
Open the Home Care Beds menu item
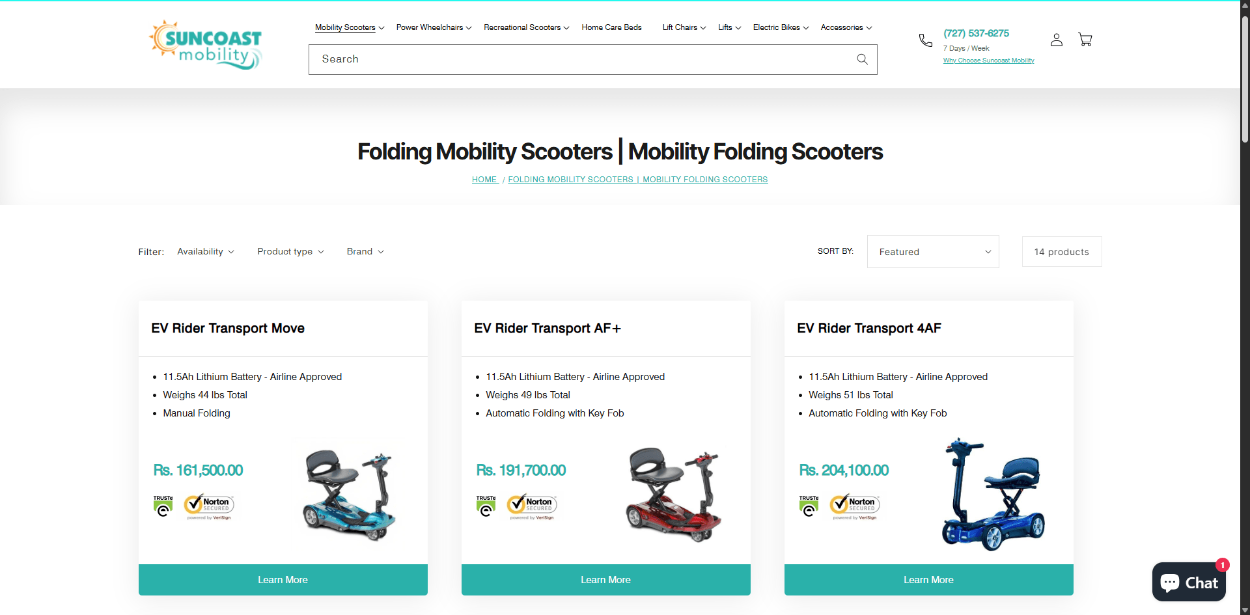click(611, 27)
